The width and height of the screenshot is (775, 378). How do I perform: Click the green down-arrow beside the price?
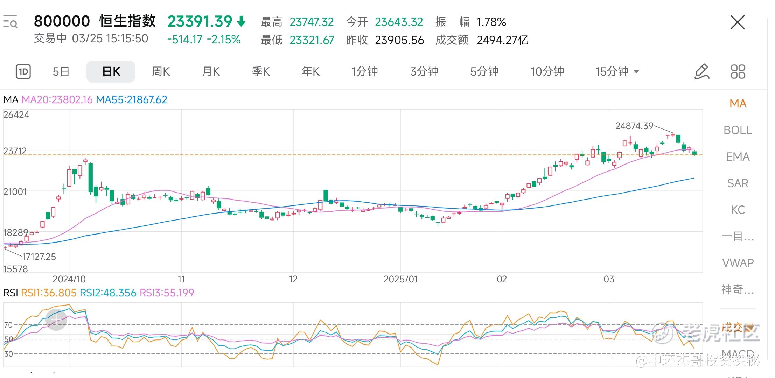tap(241, 22)
